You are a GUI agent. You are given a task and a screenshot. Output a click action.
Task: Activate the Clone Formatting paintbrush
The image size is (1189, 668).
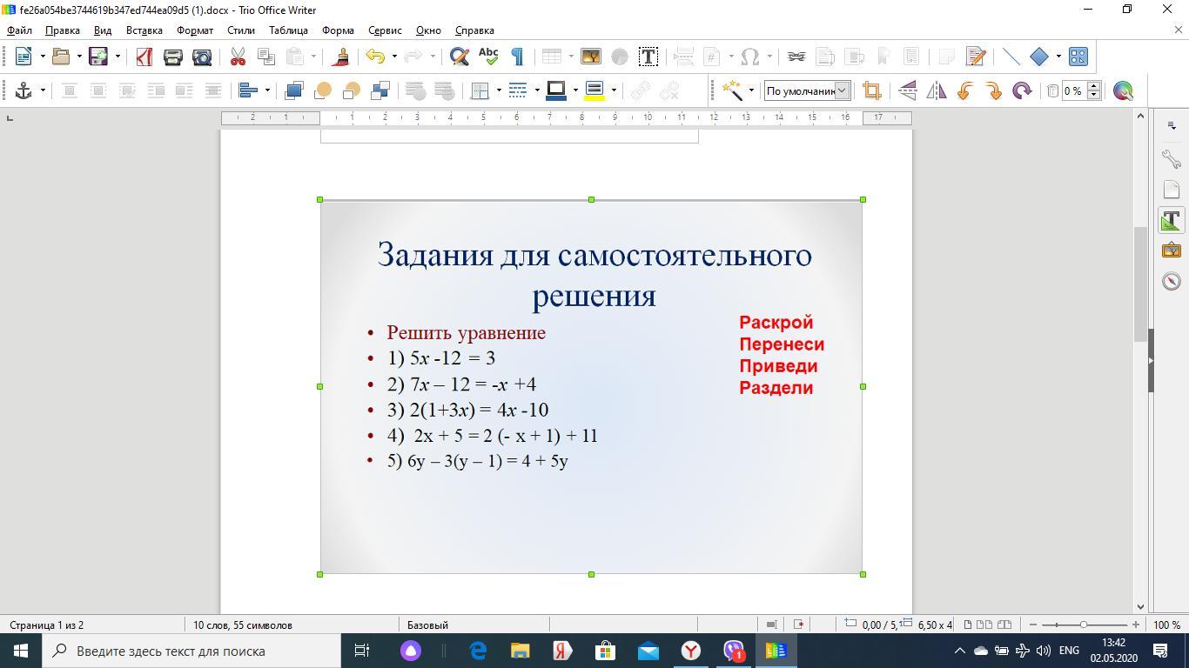point(341,57)
